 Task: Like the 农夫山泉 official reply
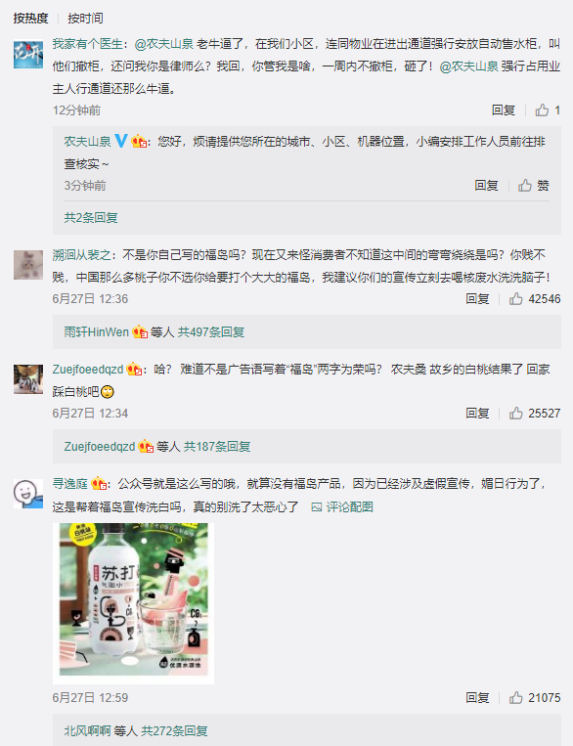click(534, 185)
